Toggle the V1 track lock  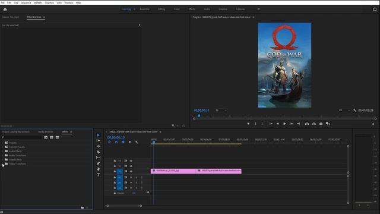(115, 171)
